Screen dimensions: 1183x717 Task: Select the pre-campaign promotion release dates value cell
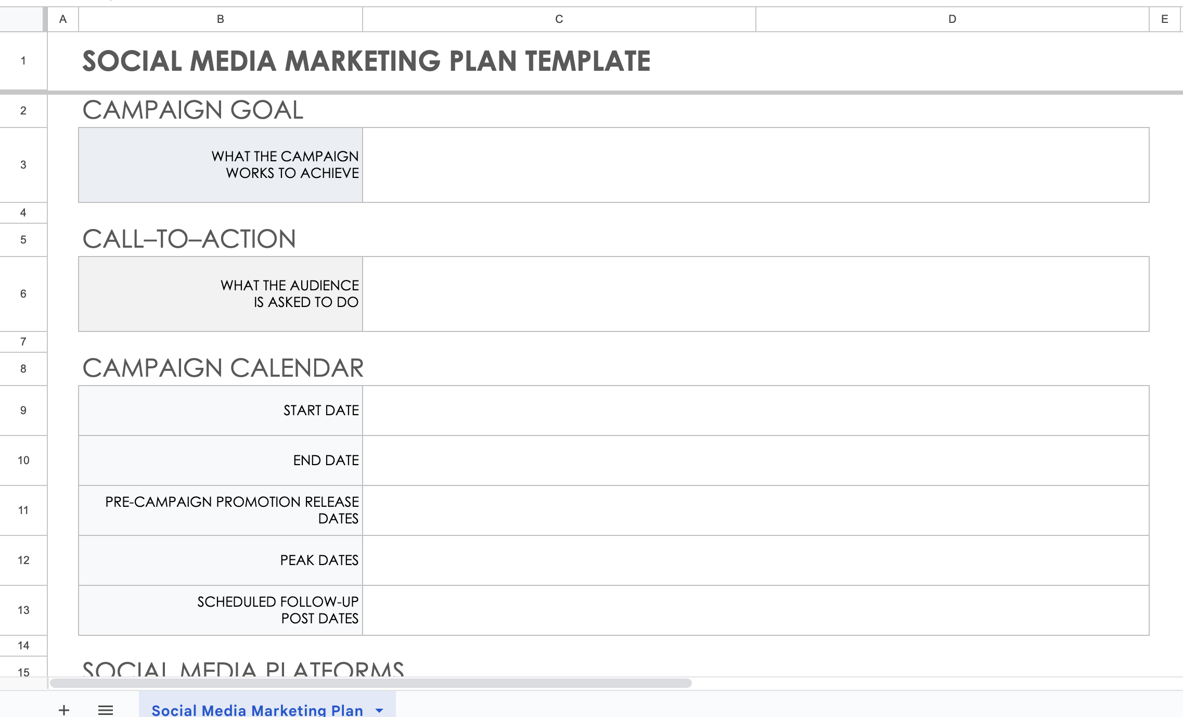pyautogui.click(x=755, y=510)
